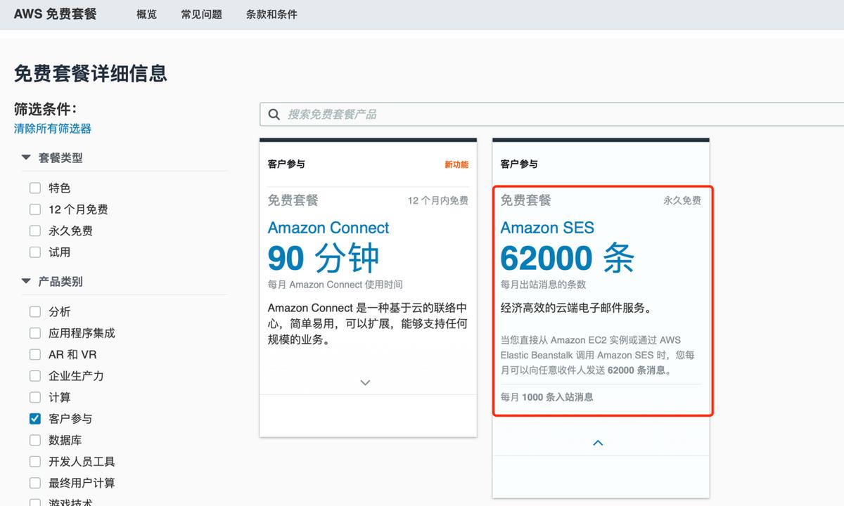The width and height of the screenshot is (844, 506).
Task: Click the magnifier icon in search bar
Action: [274, 114]
